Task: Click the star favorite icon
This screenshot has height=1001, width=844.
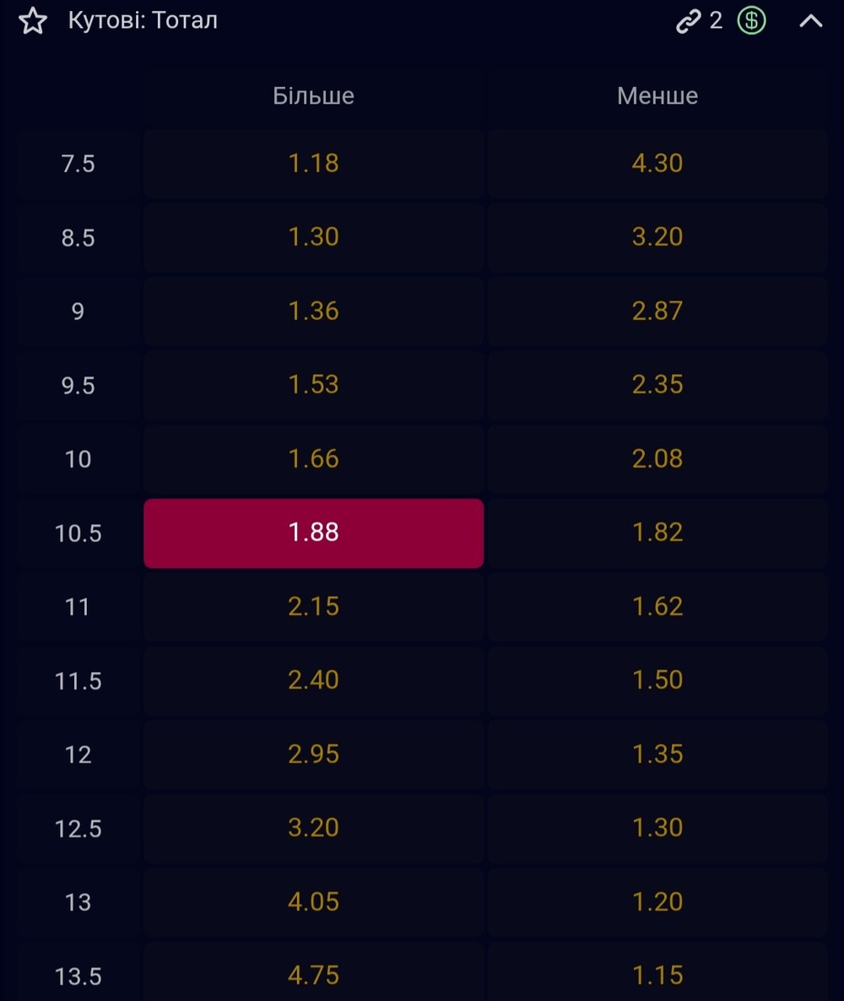Action: tap(33, 20)
